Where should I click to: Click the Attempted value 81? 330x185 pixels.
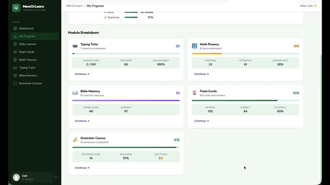(x=245, y=65)
